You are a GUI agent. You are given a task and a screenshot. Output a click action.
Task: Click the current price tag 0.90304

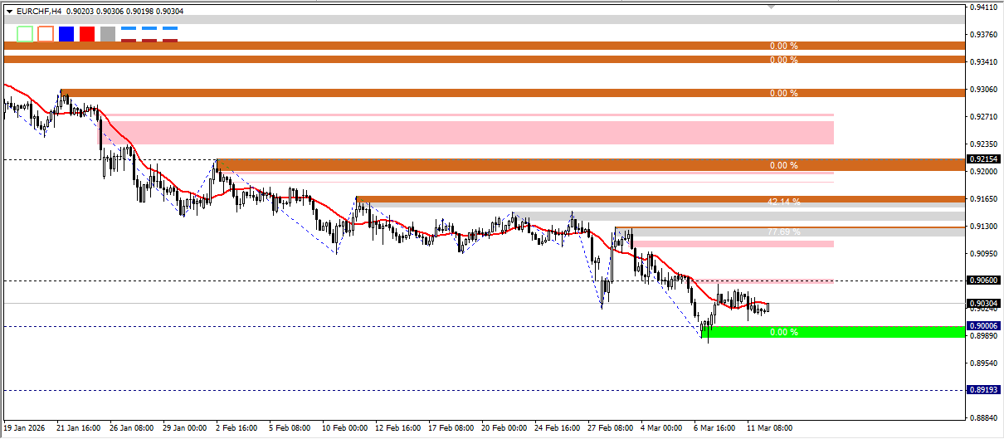point(983,303)
